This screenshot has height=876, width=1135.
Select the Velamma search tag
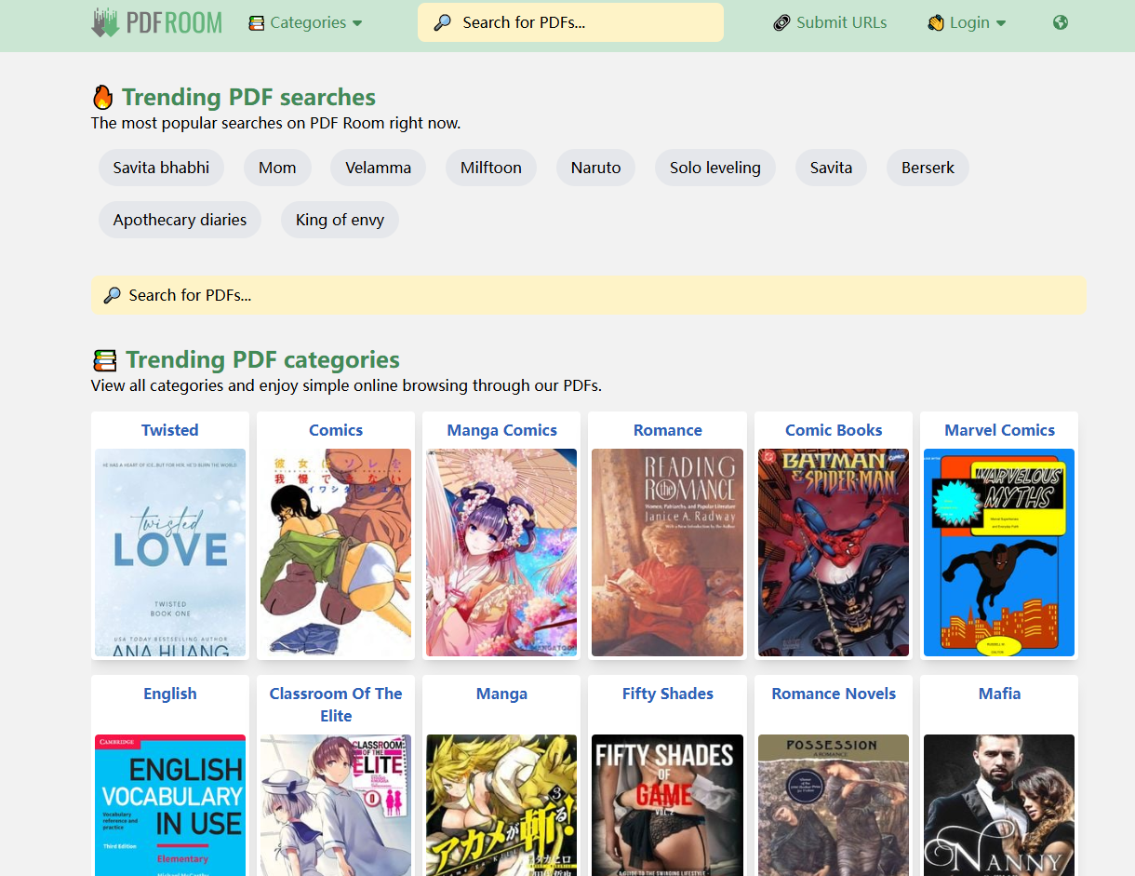(378, 168)
